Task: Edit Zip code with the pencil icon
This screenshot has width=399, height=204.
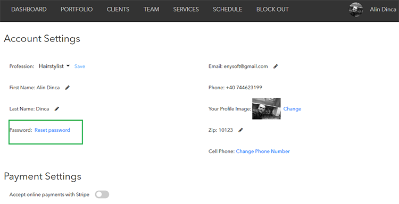Action: point(240,130)
